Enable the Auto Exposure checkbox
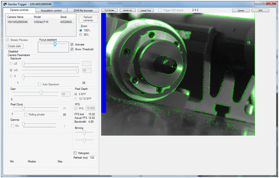This screenshot has height=178, width=279. pos(39,84)
